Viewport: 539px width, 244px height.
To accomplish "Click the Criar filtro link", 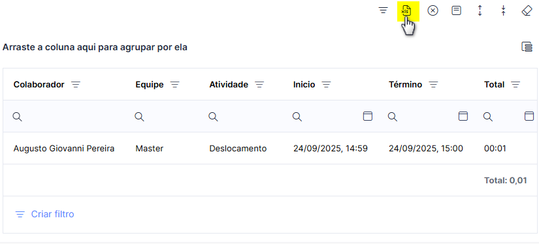I will pos(44,214).
